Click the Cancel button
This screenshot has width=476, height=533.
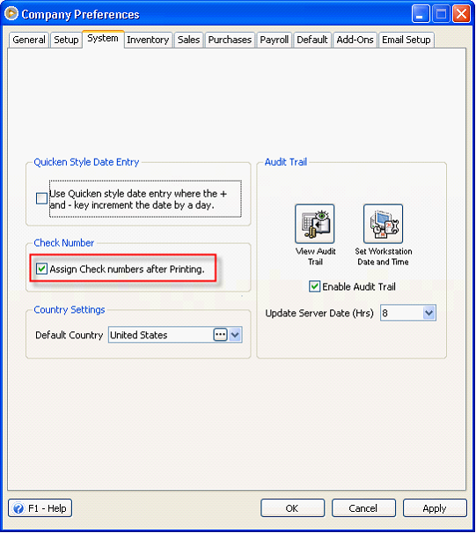point(363,508)
